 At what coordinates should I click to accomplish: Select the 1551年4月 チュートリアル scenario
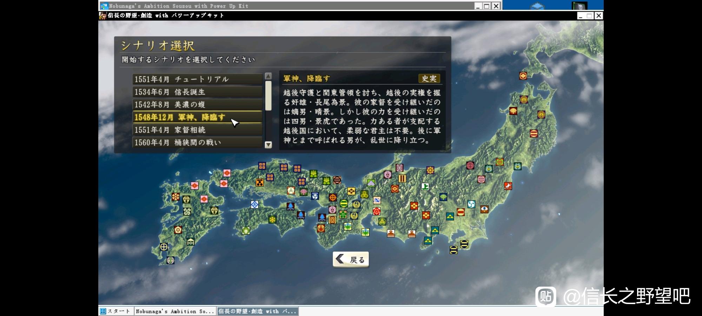197,79
